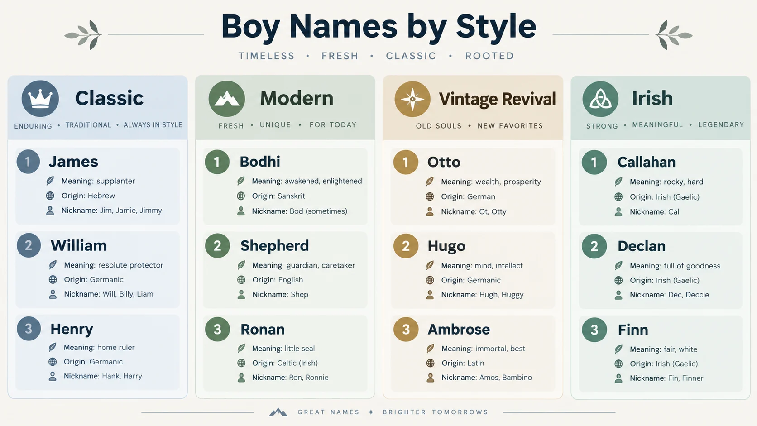The image size is (757, 426).
Task: Click the footer text BRIGHTER TOMORROWS
Action: point(436,412)
